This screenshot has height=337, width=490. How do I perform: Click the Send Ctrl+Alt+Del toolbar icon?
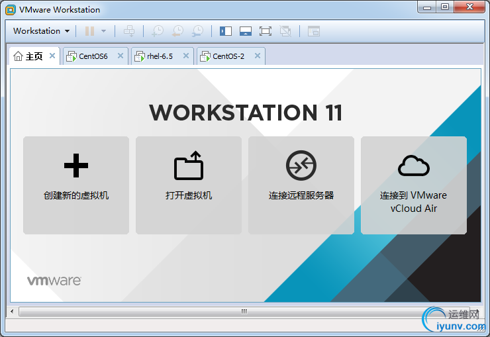[x=128, y=31]
